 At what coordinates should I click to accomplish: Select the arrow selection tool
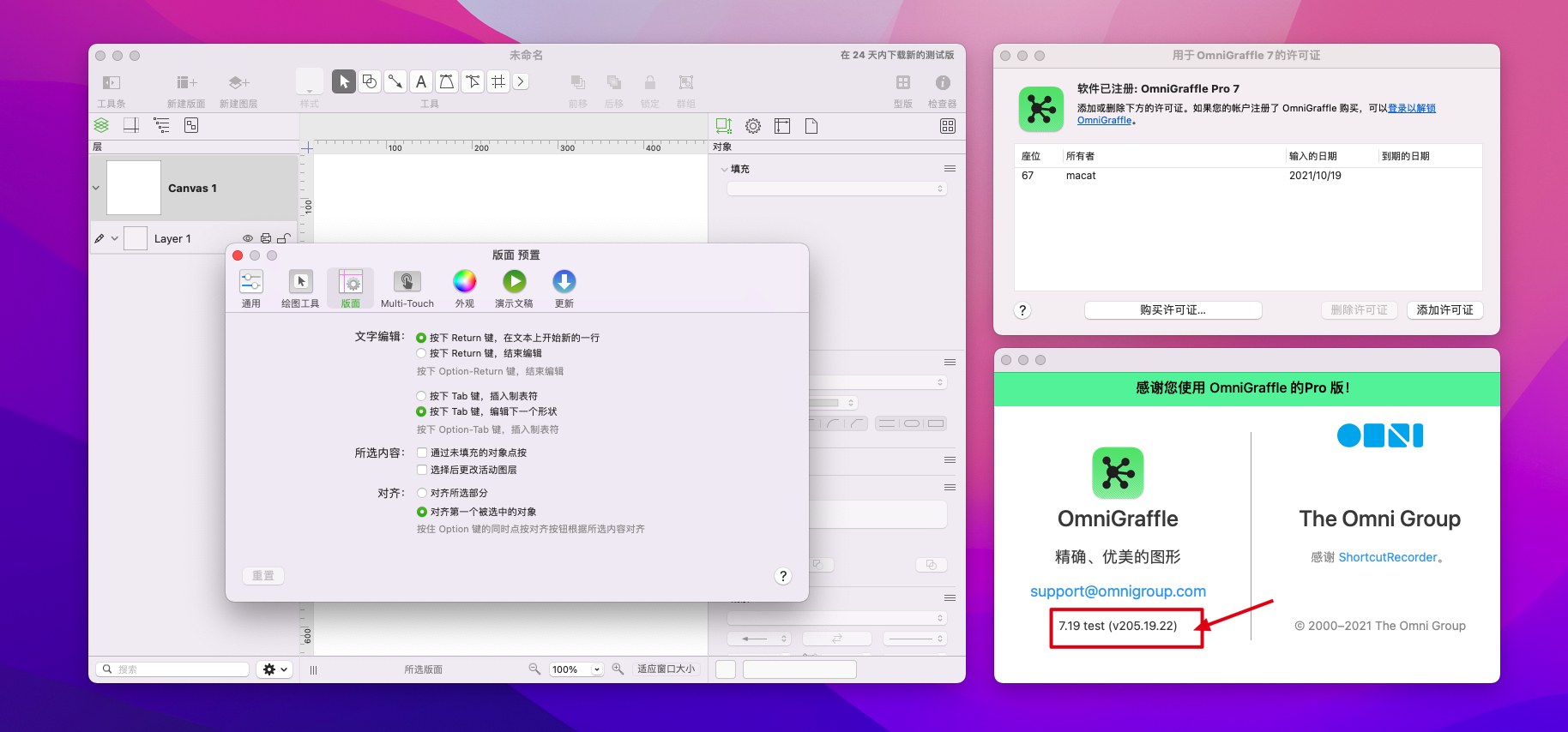pyautogui.click(x=344, y=81)
